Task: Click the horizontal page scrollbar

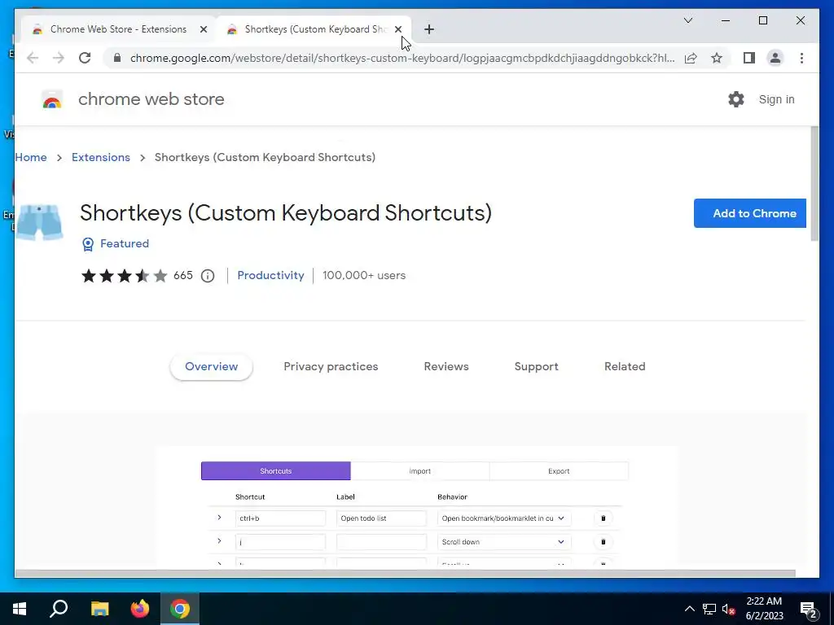Action: (405, 573)
